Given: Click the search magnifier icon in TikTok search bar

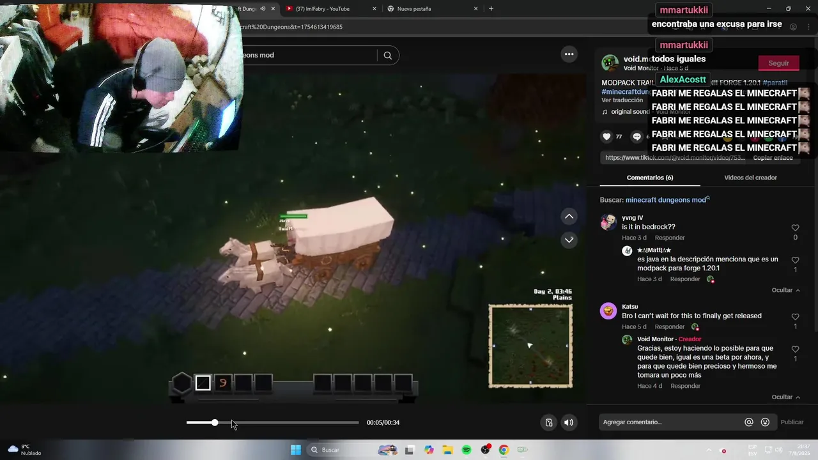Looking at the screenshot, I should click(x=387, y=56).
